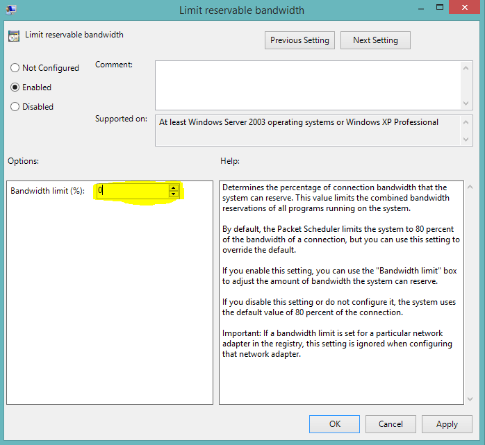Confirm with the OK button
Screen dimensions: 485x445
click(x=334, y=424)
